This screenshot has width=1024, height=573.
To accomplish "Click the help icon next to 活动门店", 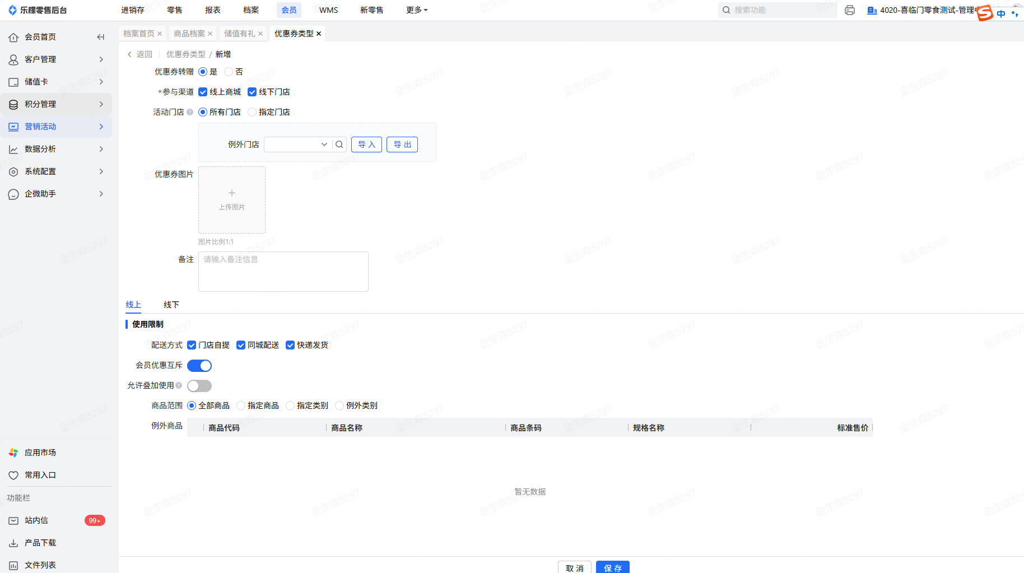I will click(x=190, y=112).
